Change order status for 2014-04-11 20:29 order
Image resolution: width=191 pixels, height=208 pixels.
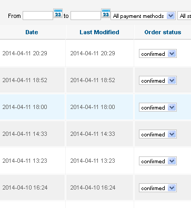(x=158, y=54)
